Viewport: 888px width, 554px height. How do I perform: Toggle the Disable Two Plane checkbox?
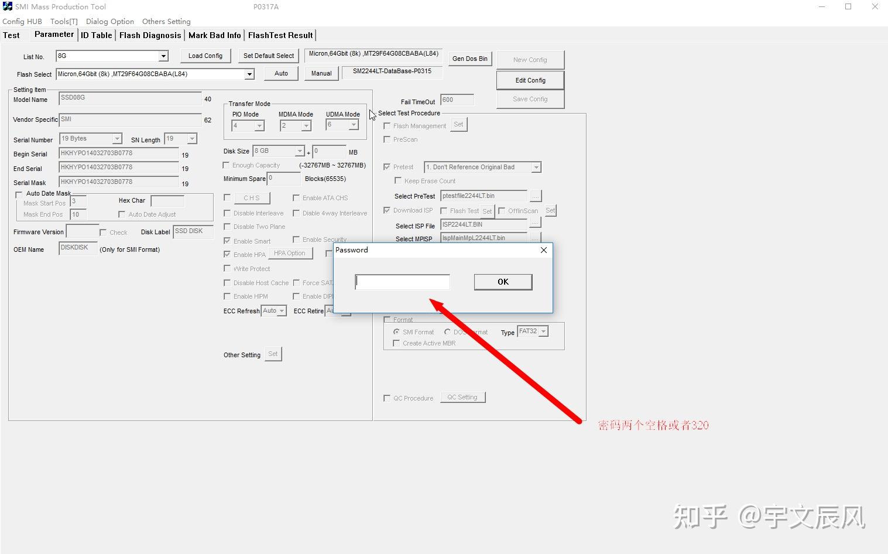[x=227, y=227]
